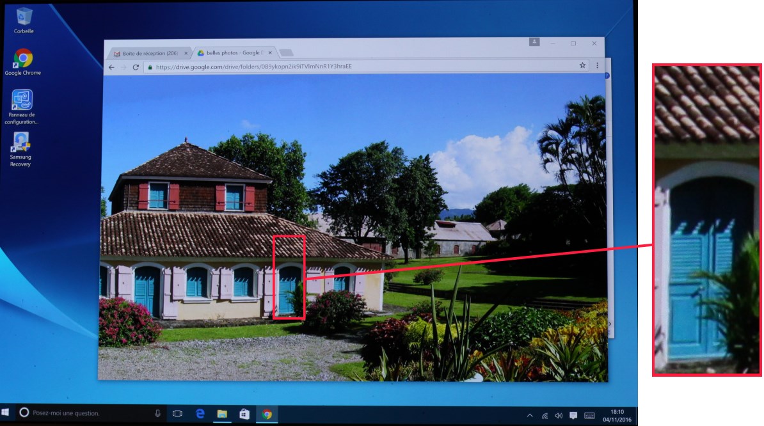Open the volume control in the tray
Viewport: 764px width, 426px height.
click(x=559, y=415)
